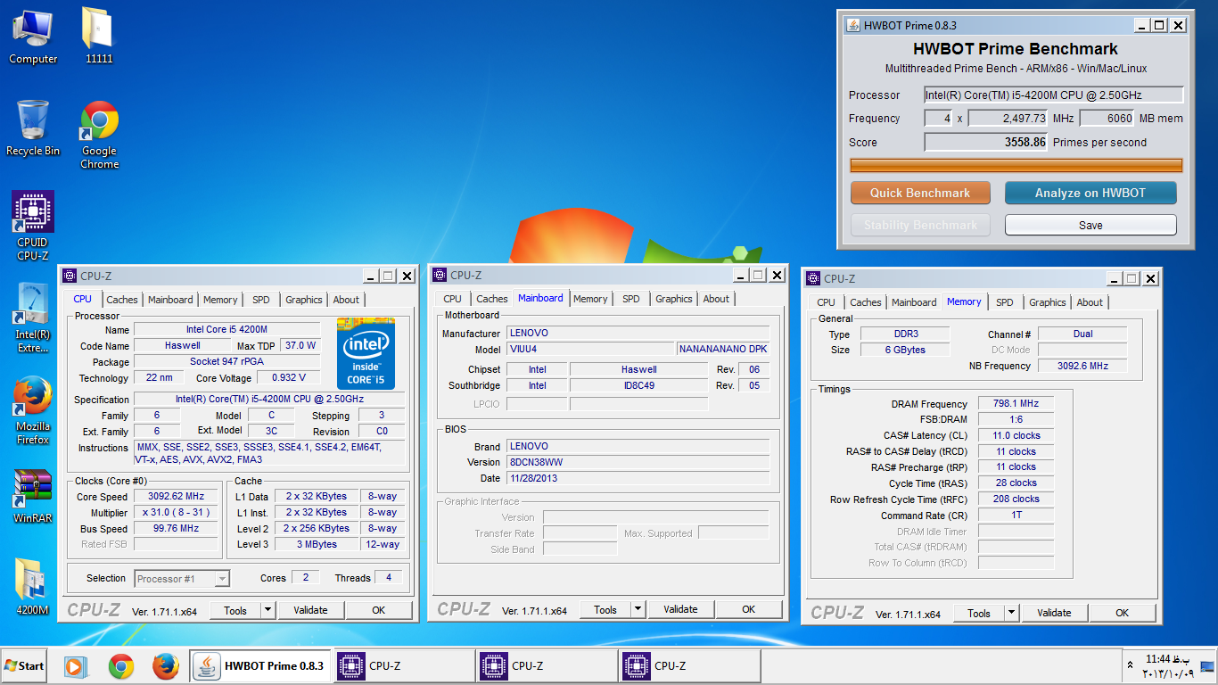Click the Max TDP 37.0 W value
Image resolution: width=1218 pixels, height=685 pixels.
(301, 345)
